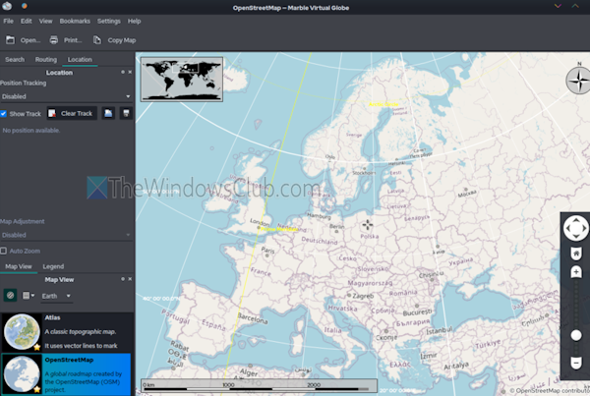
Task: Click the pan navigation wheel
Action: click(575, 228)
